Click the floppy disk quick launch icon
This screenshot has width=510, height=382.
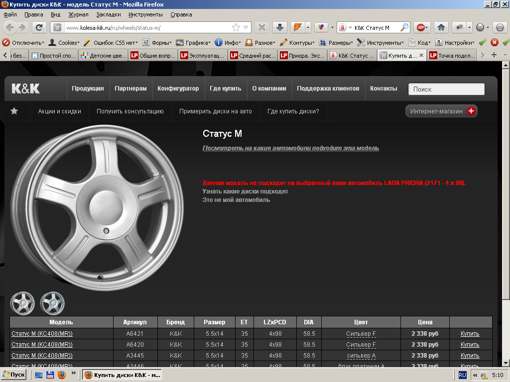(x=50, y=375)
